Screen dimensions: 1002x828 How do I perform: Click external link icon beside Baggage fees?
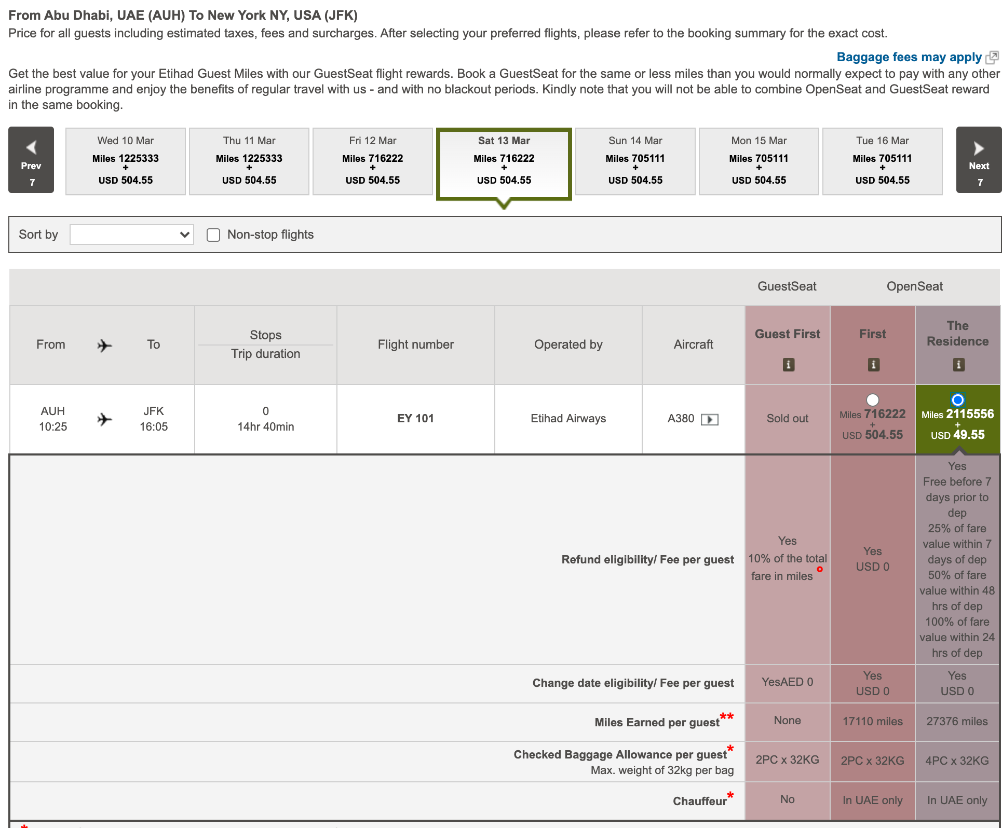(992, 57)
